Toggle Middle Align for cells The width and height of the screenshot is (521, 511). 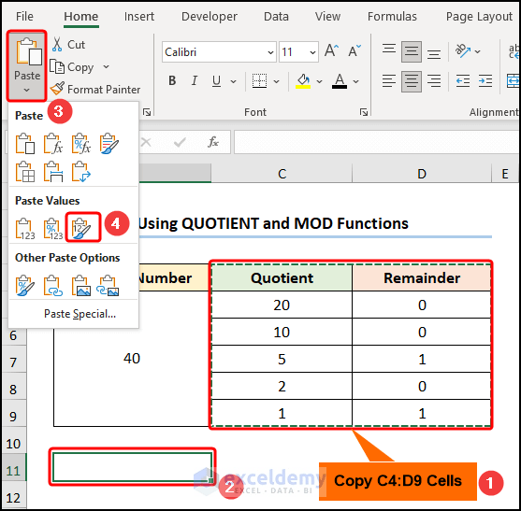click(x=412, y=51)
